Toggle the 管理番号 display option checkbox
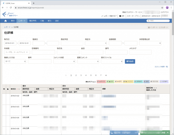 135,81
